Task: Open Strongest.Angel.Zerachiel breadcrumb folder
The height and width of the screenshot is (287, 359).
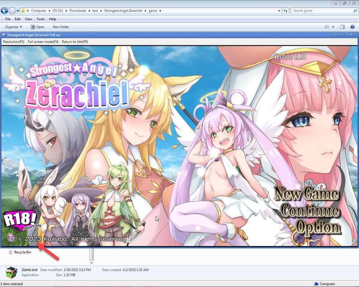Action: [x=123, y=10]
